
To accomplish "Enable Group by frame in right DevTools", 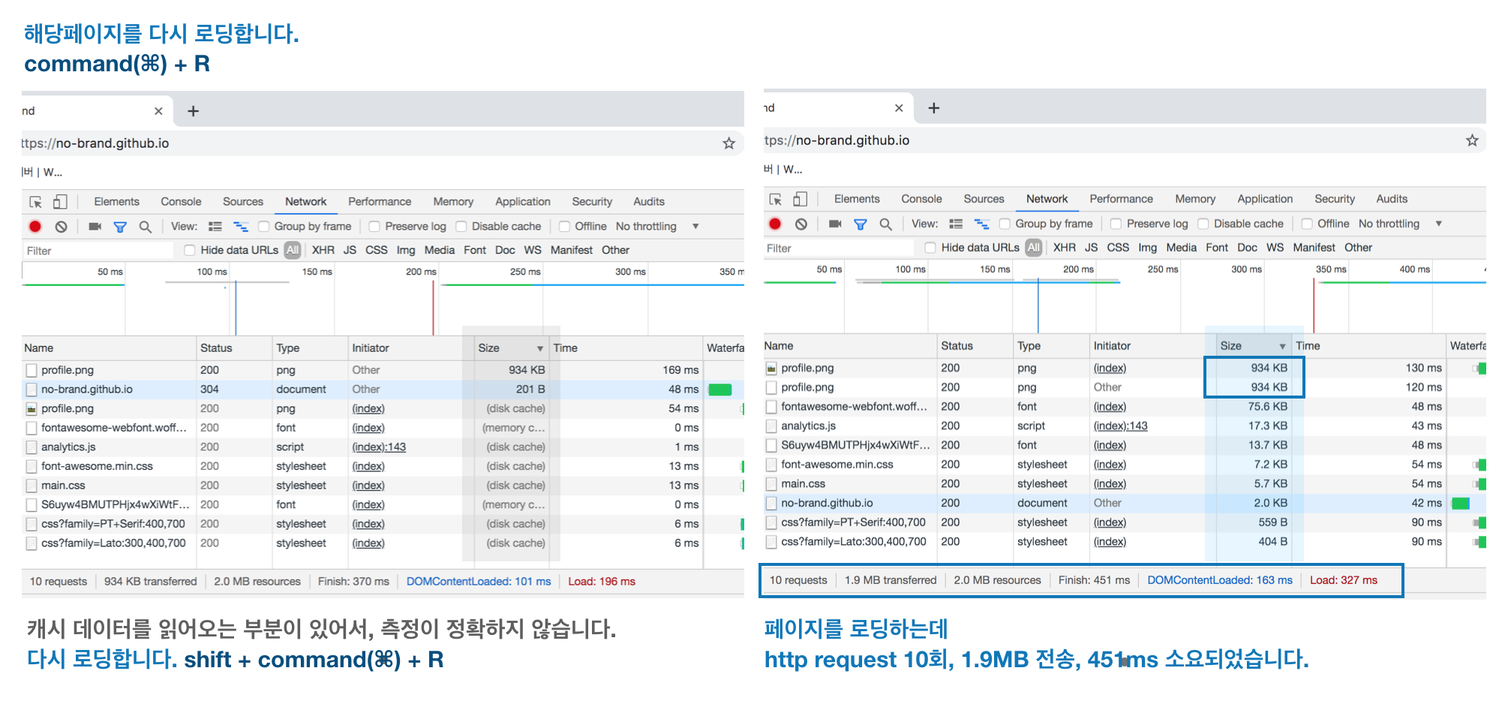I will (x=1005, y=224).
